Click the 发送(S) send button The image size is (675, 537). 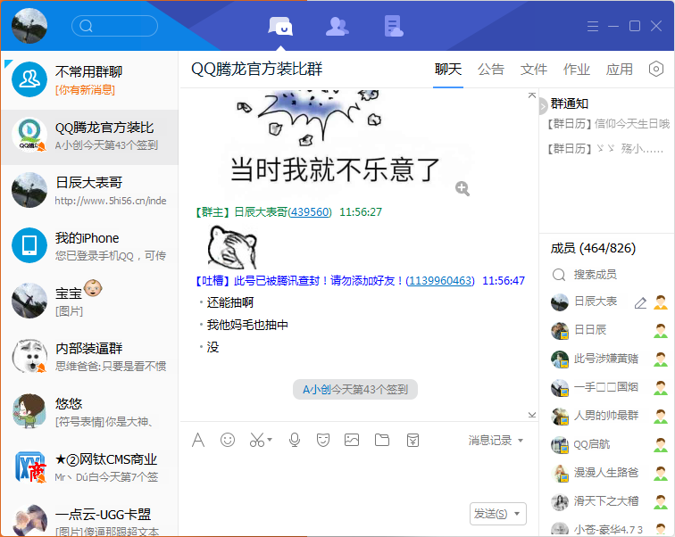(x=490, y=514)
